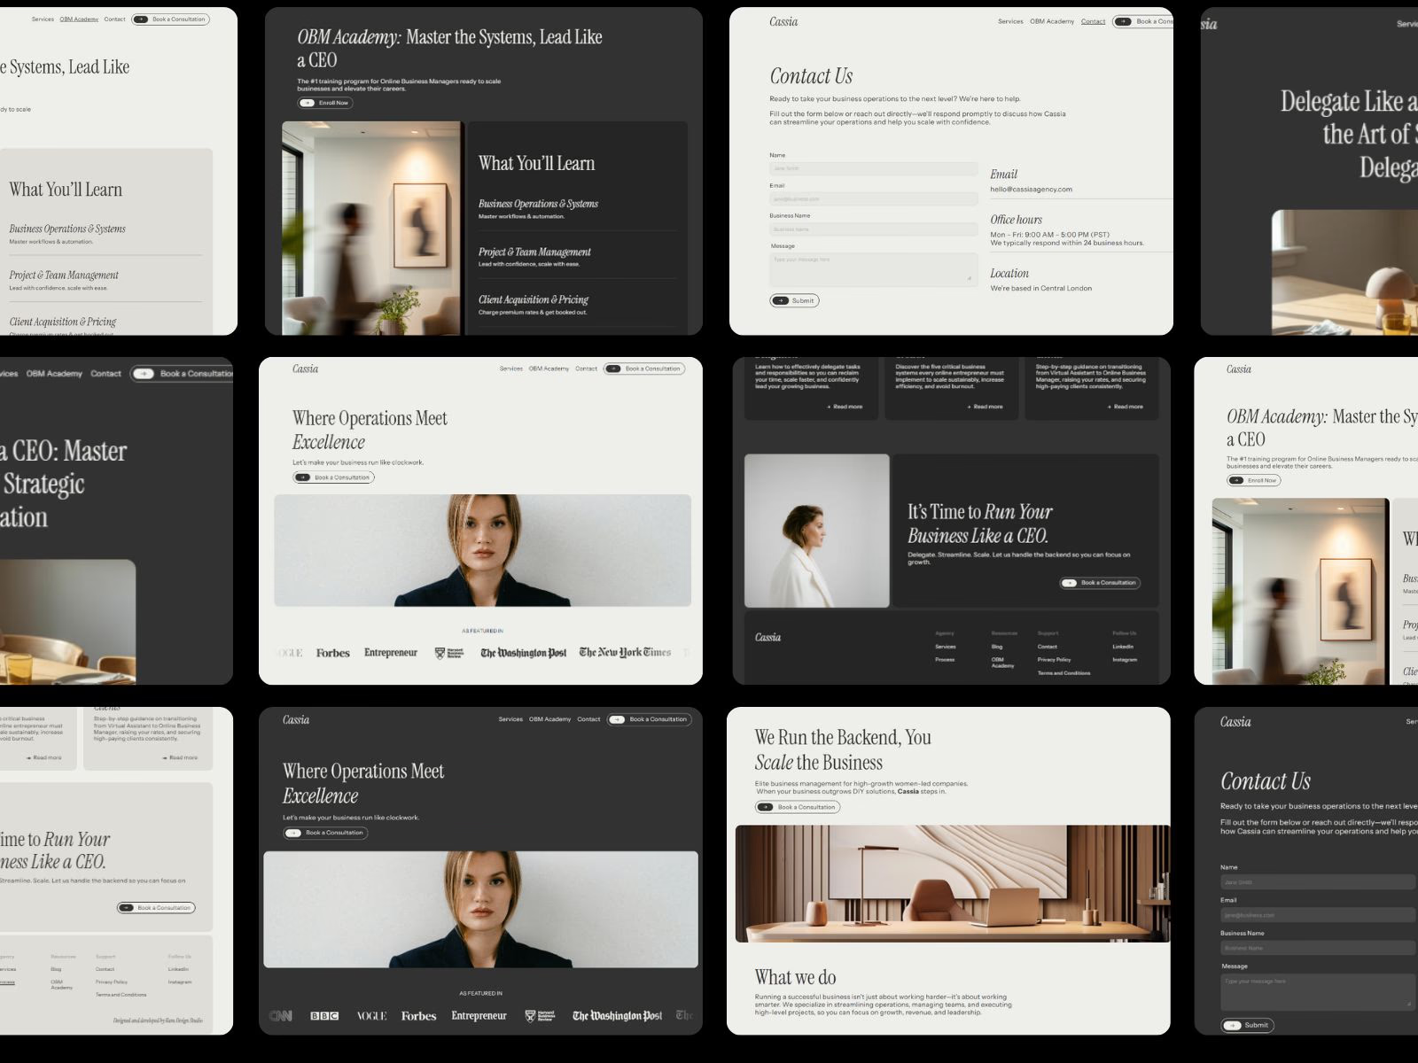Click the Harvard Business Review logo in the light row
Viewport: 1418px width, 1063px height.
pyautogui.click(x=449, y=653)
